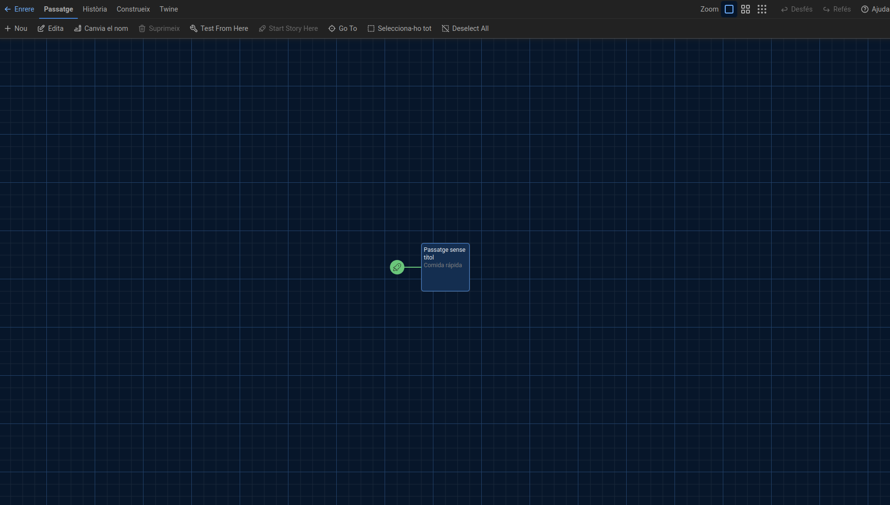This screenshot has width=890, height=505.
Task: Click Test From Here wrench button
Action: (219, 28)
